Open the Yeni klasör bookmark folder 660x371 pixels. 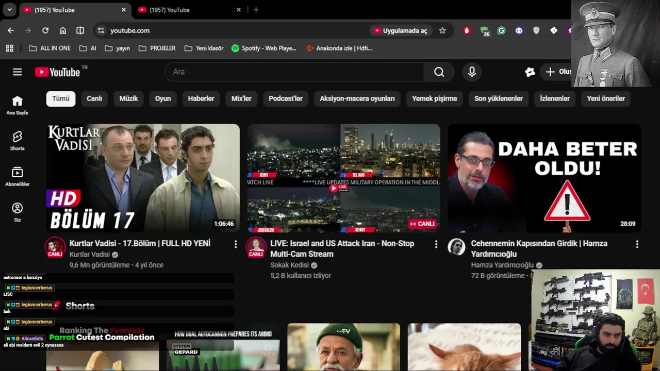pos(204,48)
